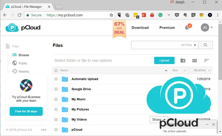Viewport: 222px width, 136px height.
Task: Click the owl extension icon
Action: click(x=119, y=15)
